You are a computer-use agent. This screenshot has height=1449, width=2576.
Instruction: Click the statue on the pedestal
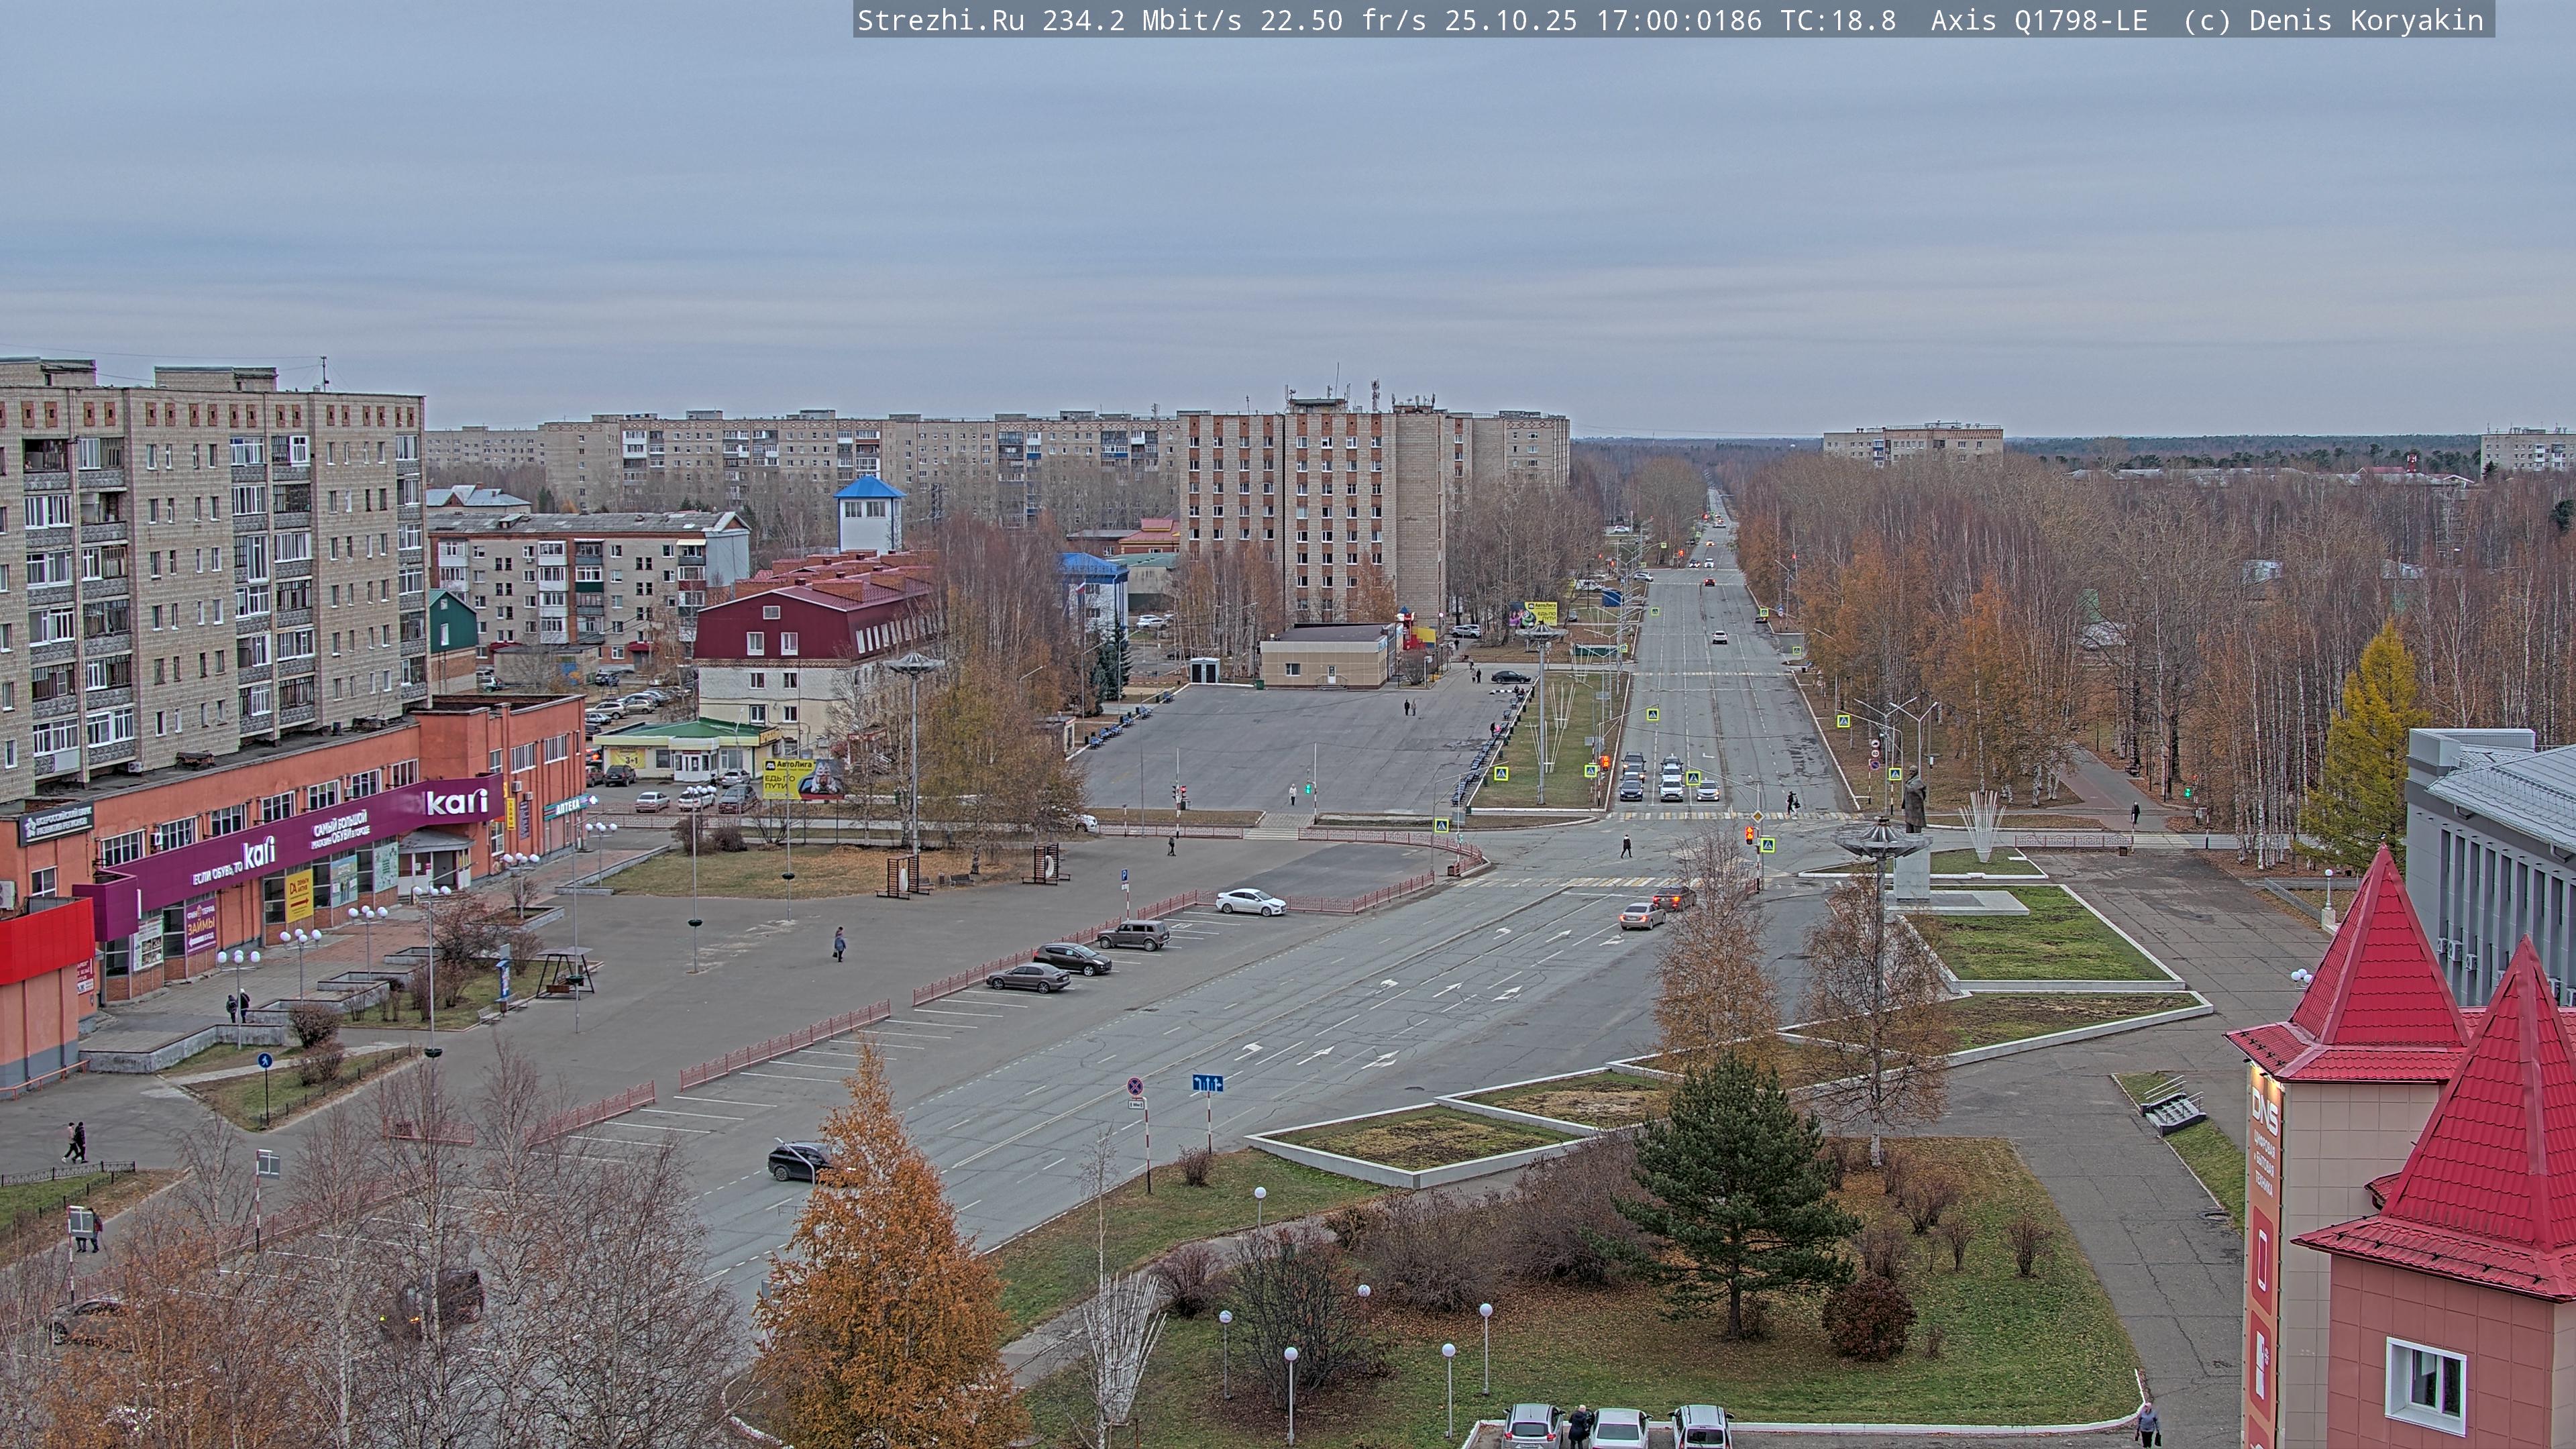1914,800
